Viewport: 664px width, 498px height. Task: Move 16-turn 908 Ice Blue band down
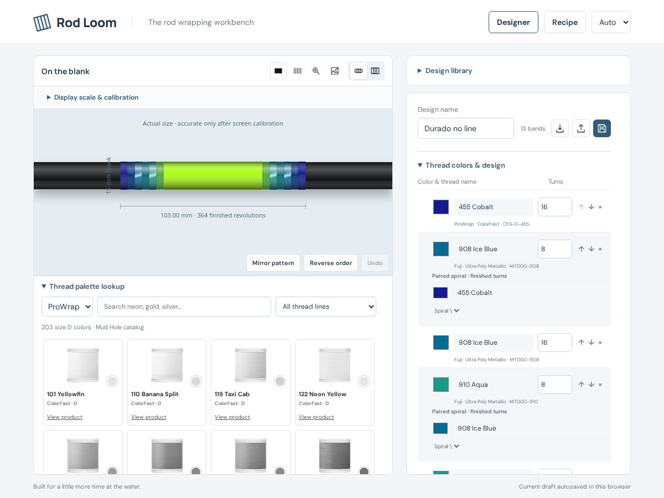pyautogui.click(x=591, y=343)
